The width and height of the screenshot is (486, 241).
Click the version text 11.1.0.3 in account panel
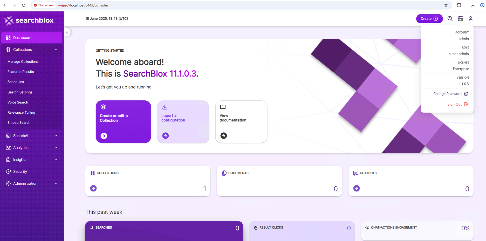click(x=463, y=84)
